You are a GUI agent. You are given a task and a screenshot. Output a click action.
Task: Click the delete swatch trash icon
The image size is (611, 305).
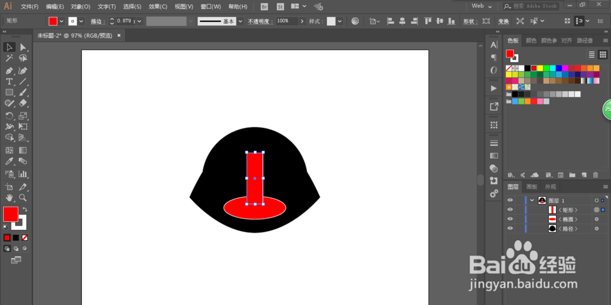click(595, 175)
